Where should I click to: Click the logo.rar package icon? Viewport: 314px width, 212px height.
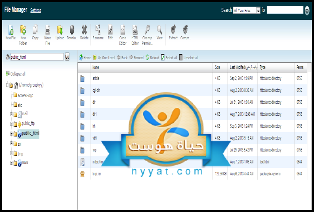click(x=82, y=174)
